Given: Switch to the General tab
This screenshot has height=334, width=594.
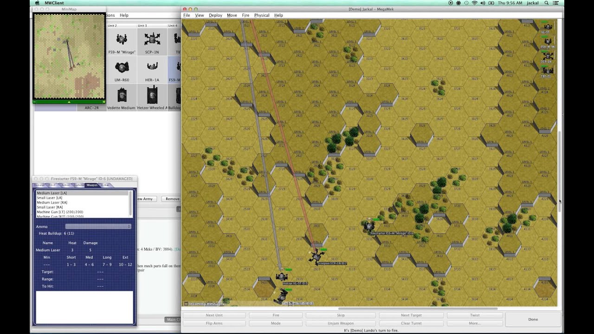Looking at the screenshot, I should pyautogui.click(x=39, y=185).
